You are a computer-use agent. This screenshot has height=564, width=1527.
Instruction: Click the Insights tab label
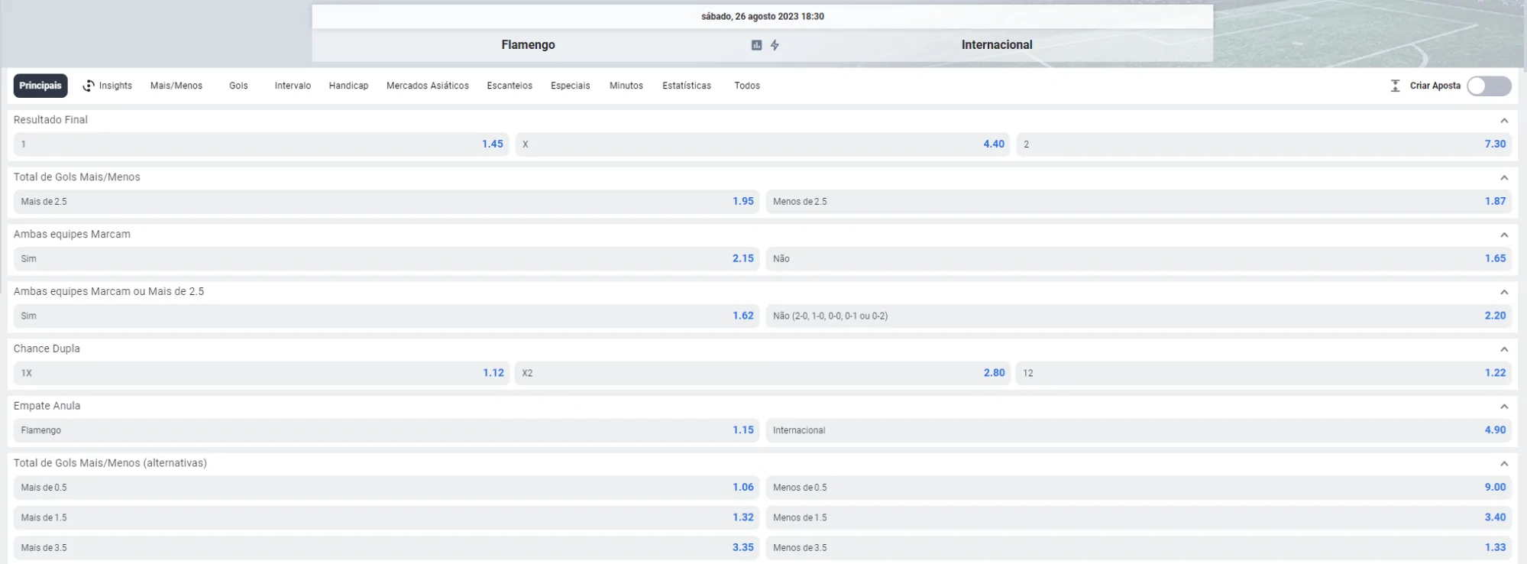(115, 86)
